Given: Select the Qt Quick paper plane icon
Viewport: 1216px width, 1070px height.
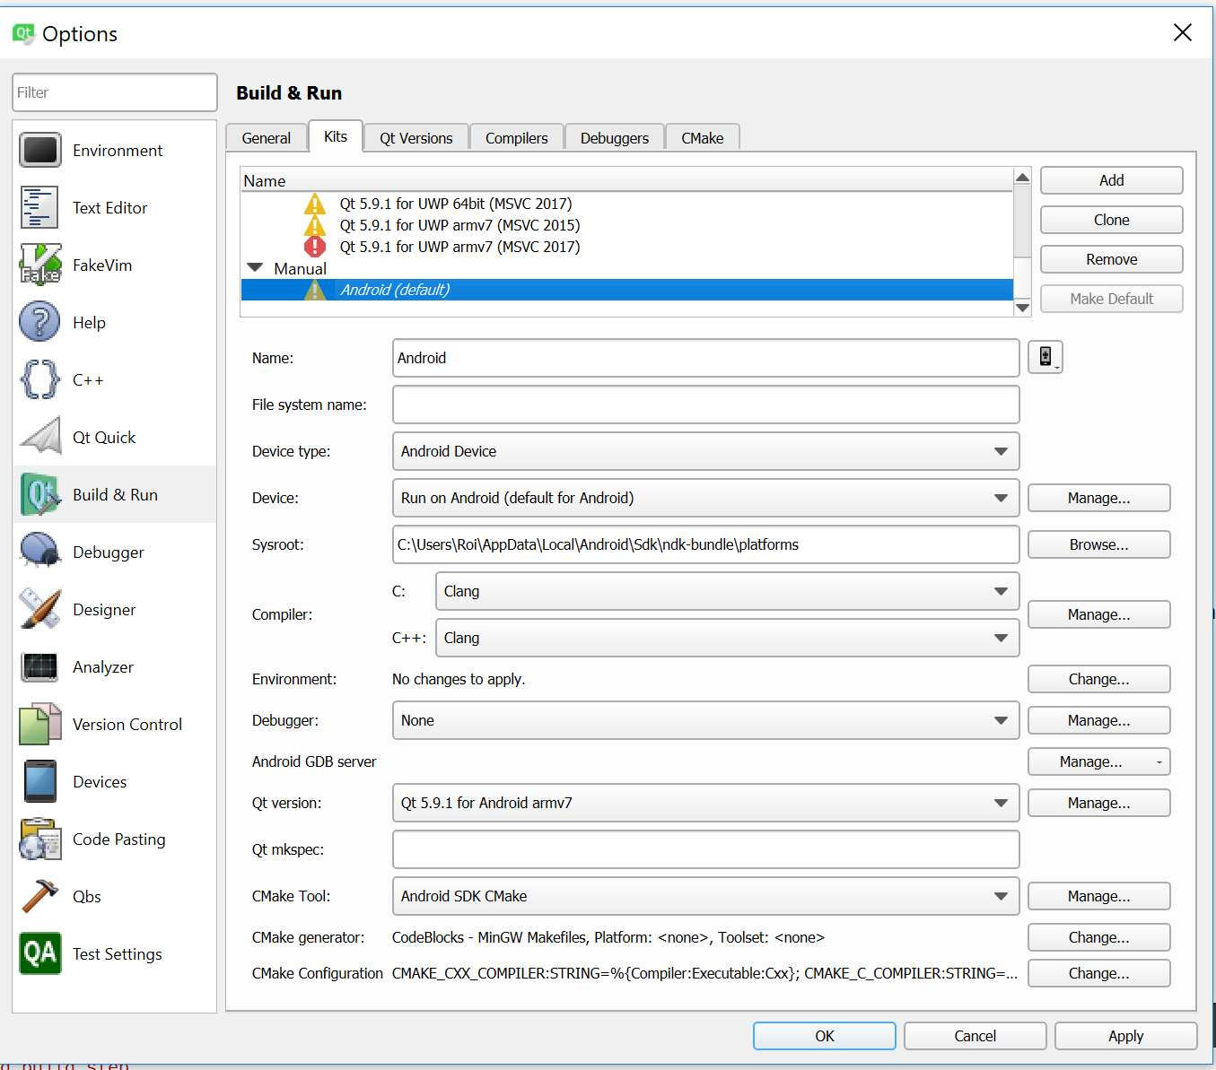Looking at the screenshot, I should click(x=40, y=438).
